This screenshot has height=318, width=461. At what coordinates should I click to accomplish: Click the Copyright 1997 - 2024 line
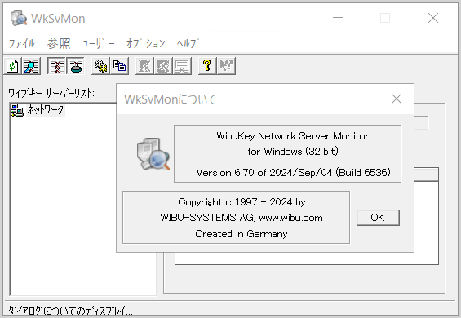coord(242,202)
